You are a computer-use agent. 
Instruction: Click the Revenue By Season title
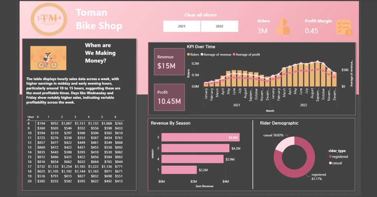pyautogui.click(x=171, y=123)
